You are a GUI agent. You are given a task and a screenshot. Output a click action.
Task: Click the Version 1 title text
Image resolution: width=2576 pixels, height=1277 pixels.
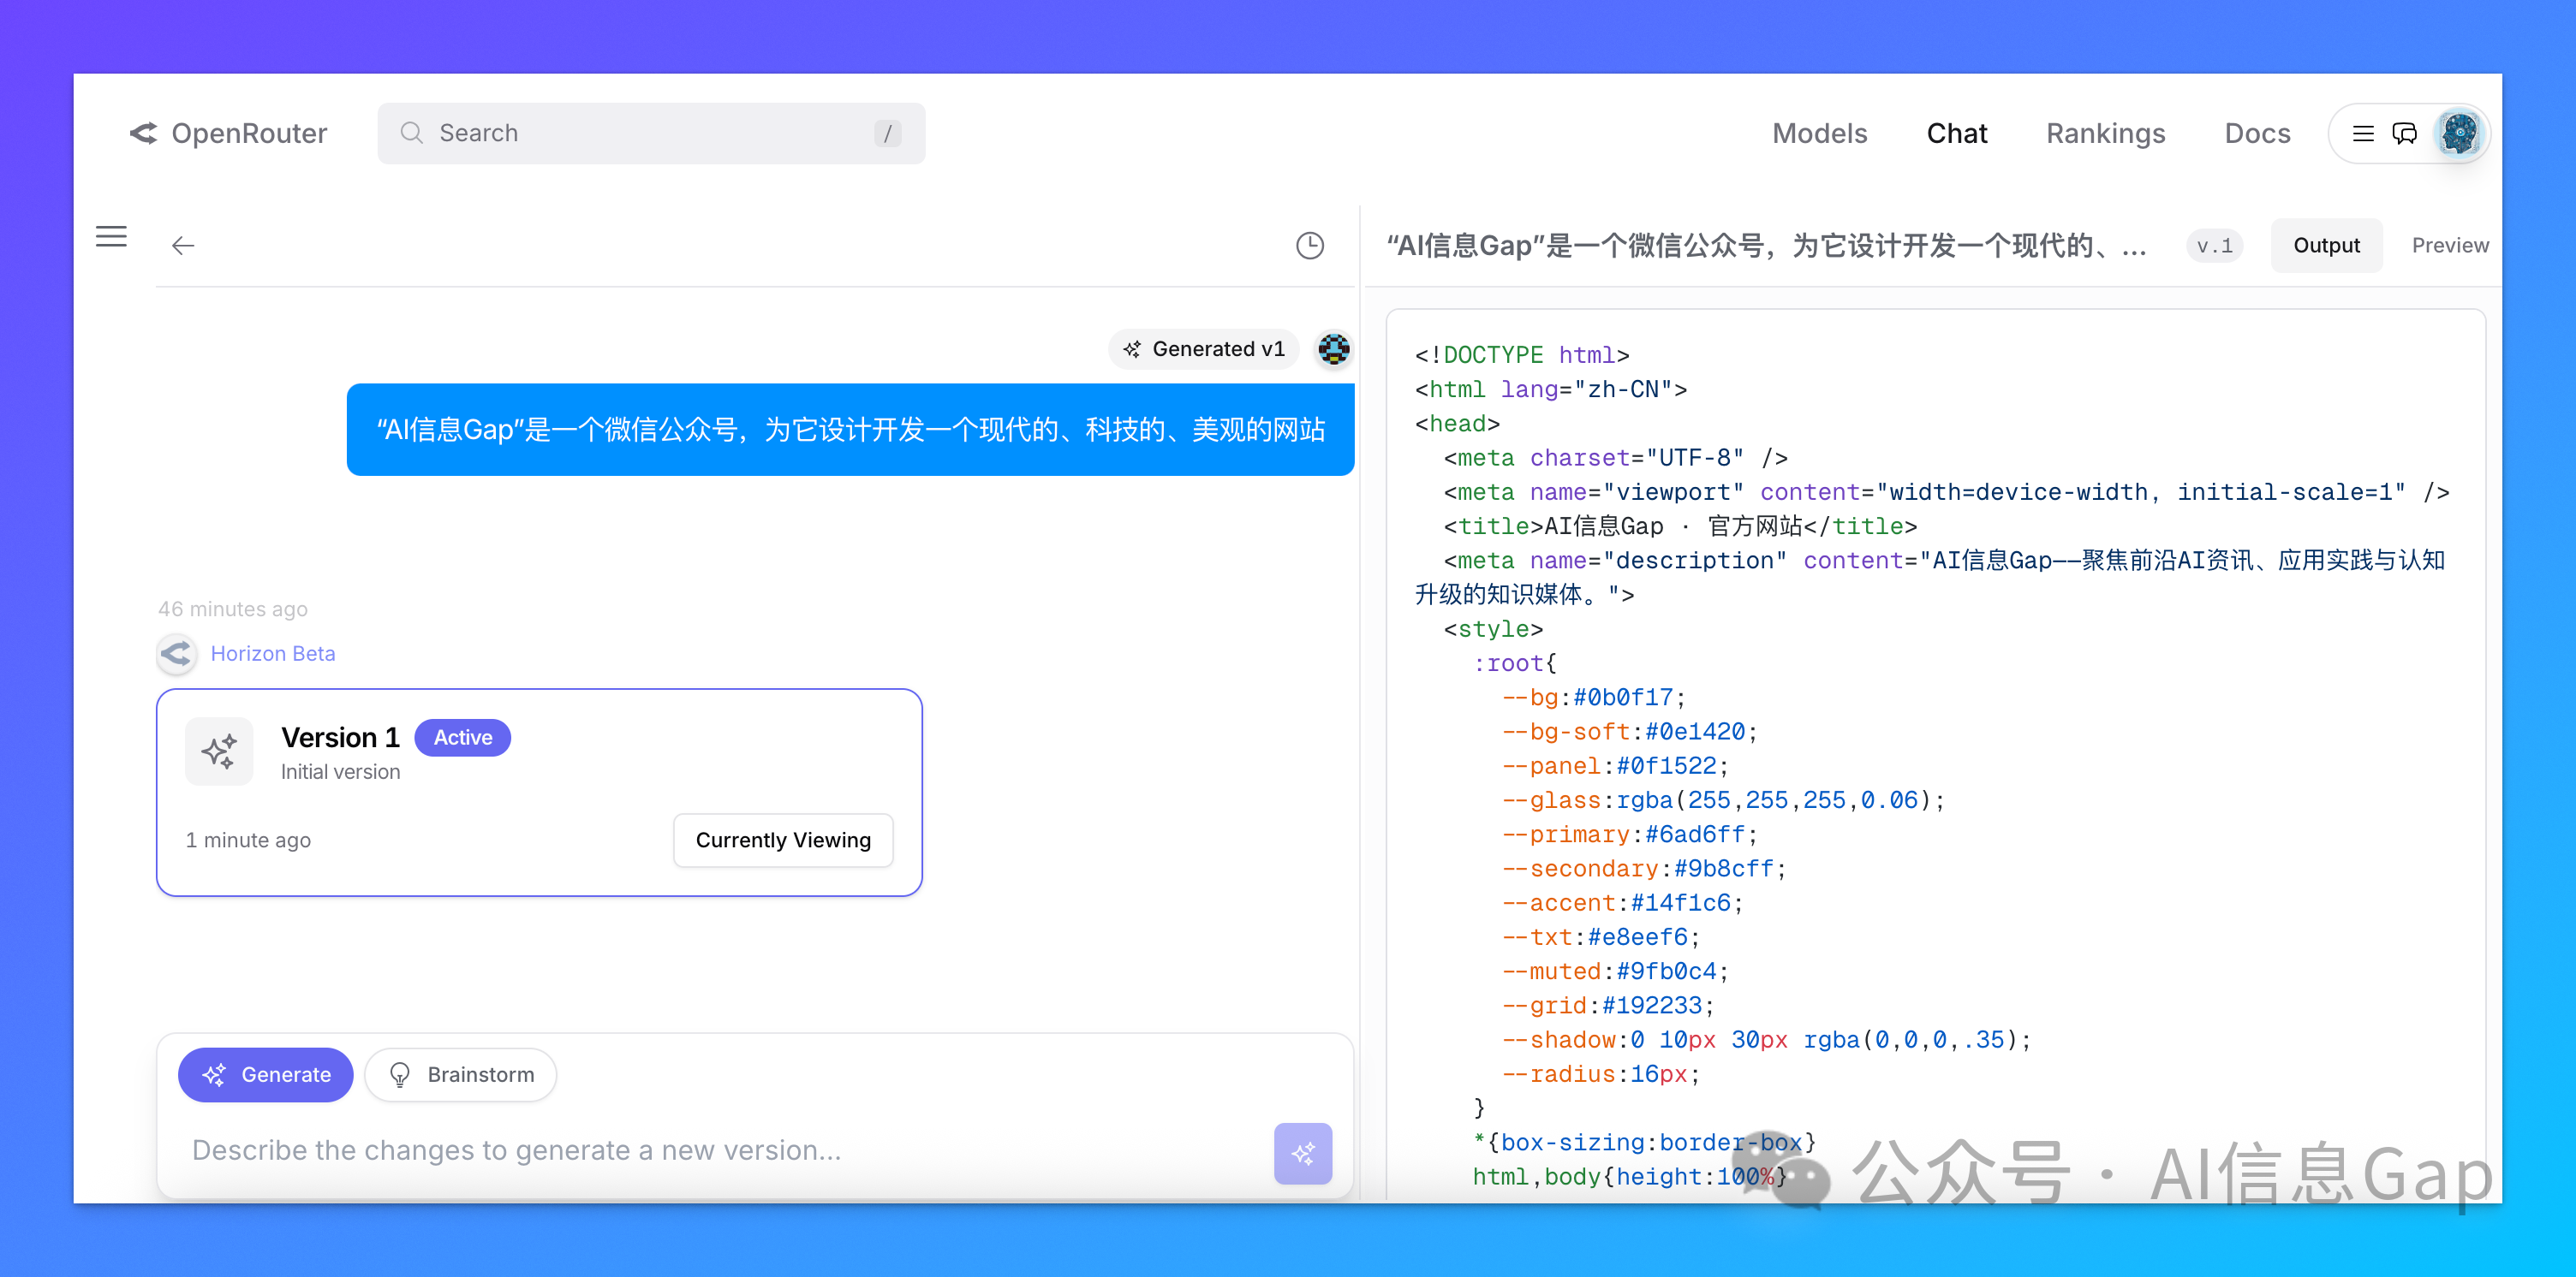(x=340, y=738)
